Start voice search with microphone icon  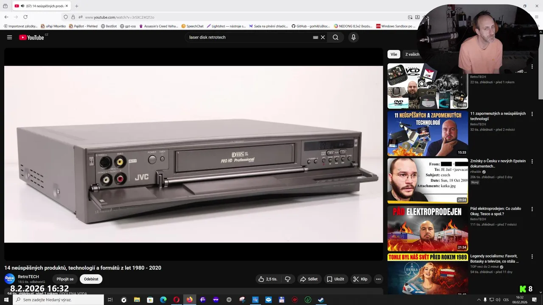click(353, 37)
